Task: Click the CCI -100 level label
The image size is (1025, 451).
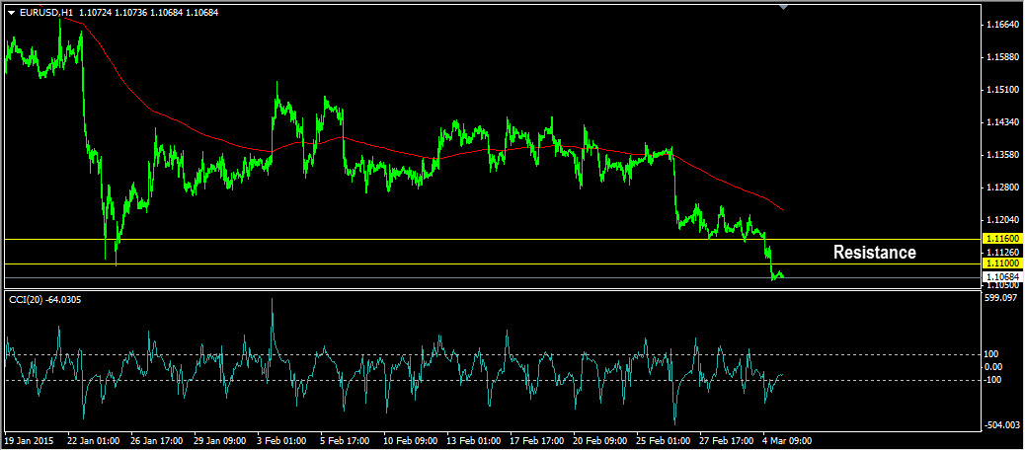Action: point(992,380)
